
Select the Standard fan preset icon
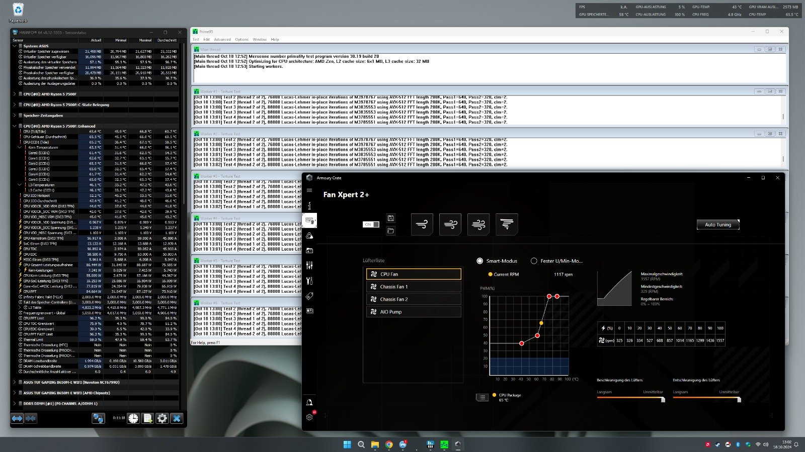pyautogui.click(x=450, y=224)
